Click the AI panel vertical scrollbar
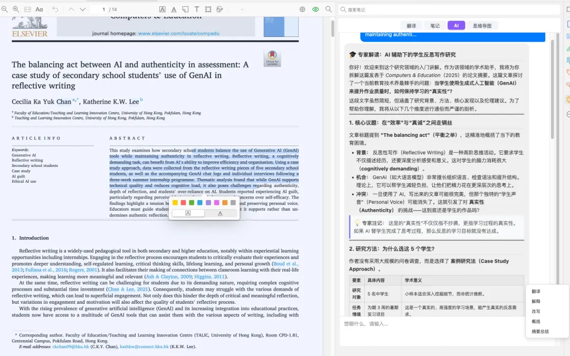The width and height of the screenshot is (570, 356). coord(553,89)
